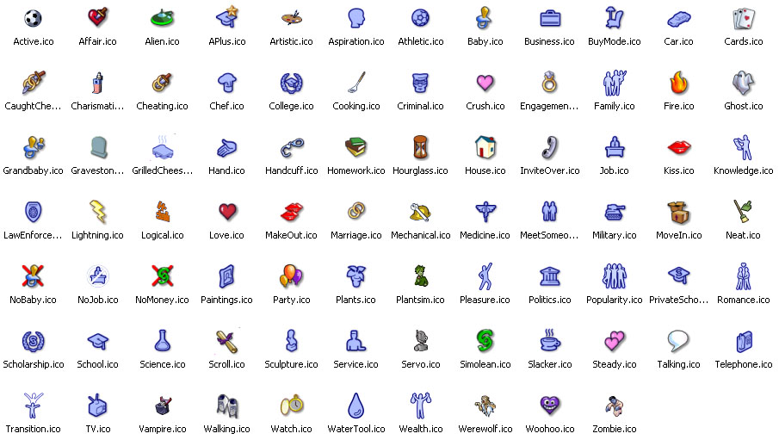Select the Kiss.ico red lips icon
Viewport: 779px width, 446px height.
(678, 147)
